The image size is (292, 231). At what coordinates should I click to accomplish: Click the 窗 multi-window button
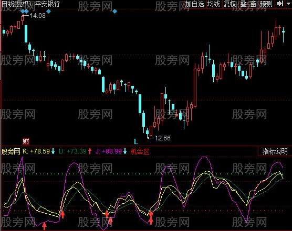(253, 4)
